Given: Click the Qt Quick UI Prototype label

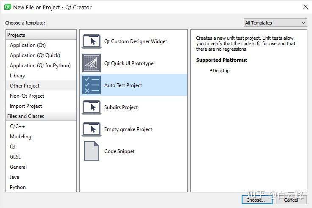Looking at the screenshot, I should tap(129, 63).
